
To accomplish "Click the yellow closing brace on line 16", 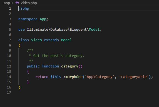I will pos(19,87).
